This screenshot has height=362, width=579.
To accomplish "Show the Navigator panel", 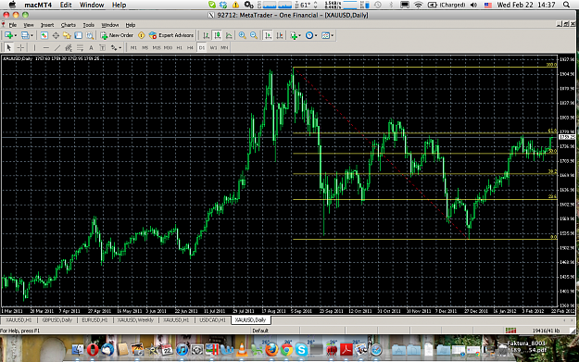I will [x=67, y=35].
